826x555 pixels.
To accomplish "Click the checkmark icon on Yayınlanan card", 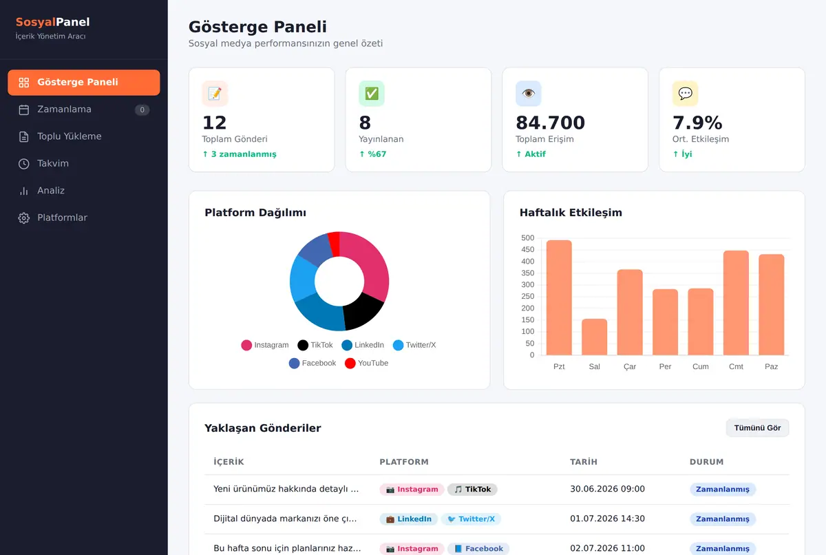I will point(372,94).
